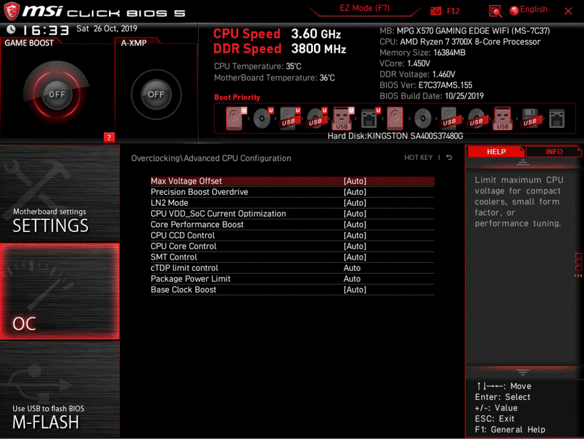Open the SETTINGS motherboard settings section

point(59,194)
